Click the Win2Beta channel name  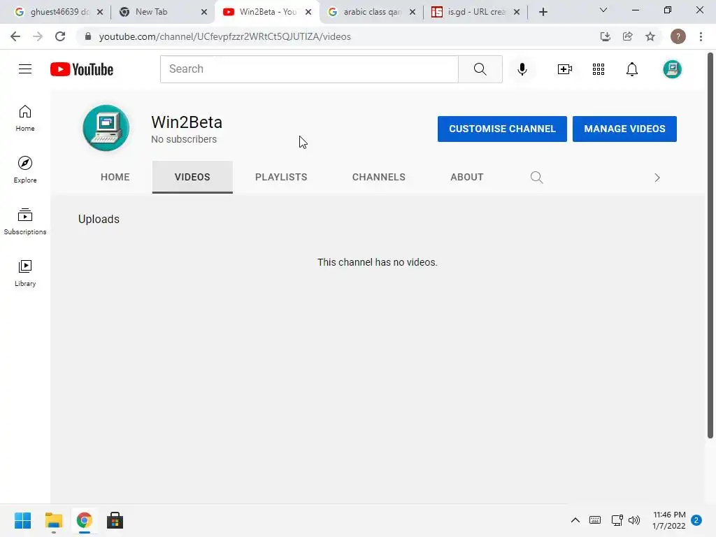(187, 122)
